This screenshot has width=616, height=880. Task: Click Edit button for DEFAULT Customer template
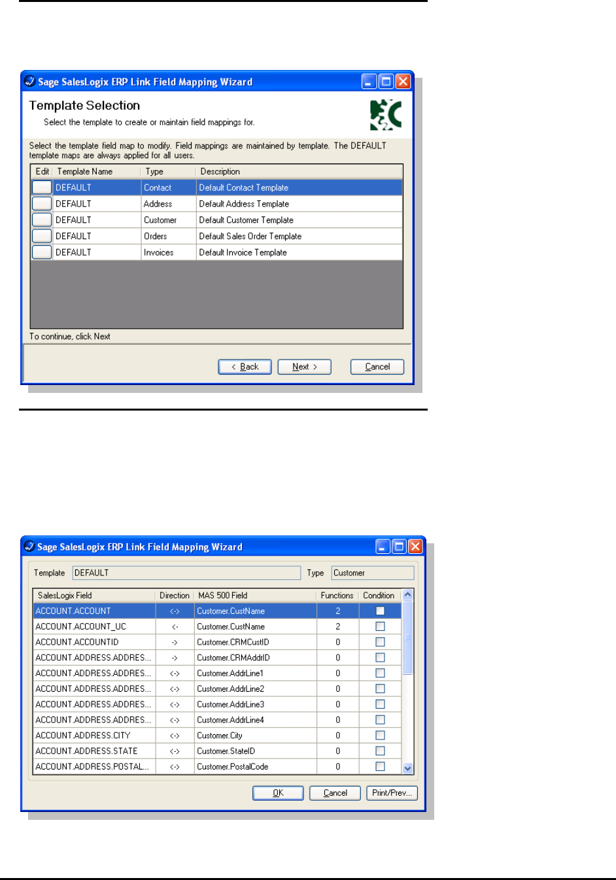click(x=42, y=220)
